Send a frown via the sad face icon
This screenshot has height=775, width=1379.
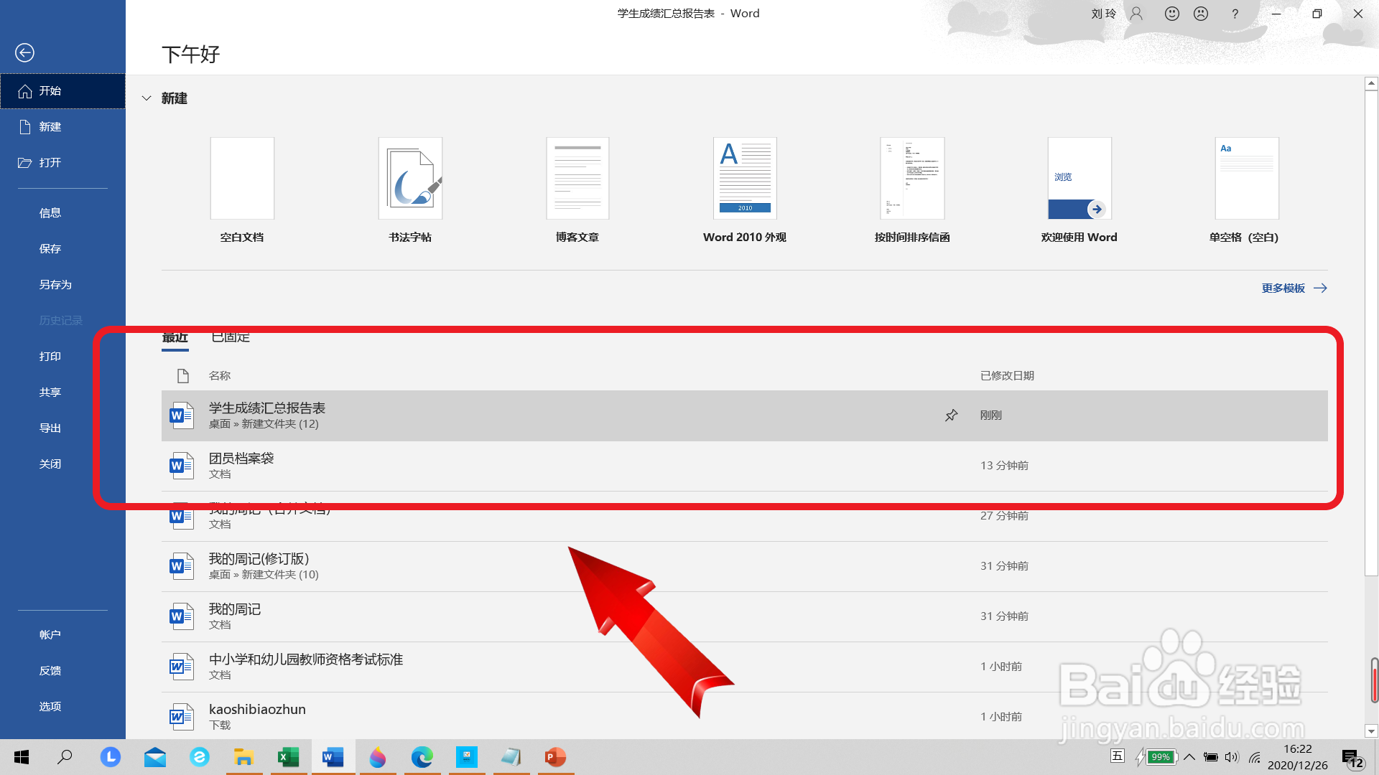(1201, 14)
